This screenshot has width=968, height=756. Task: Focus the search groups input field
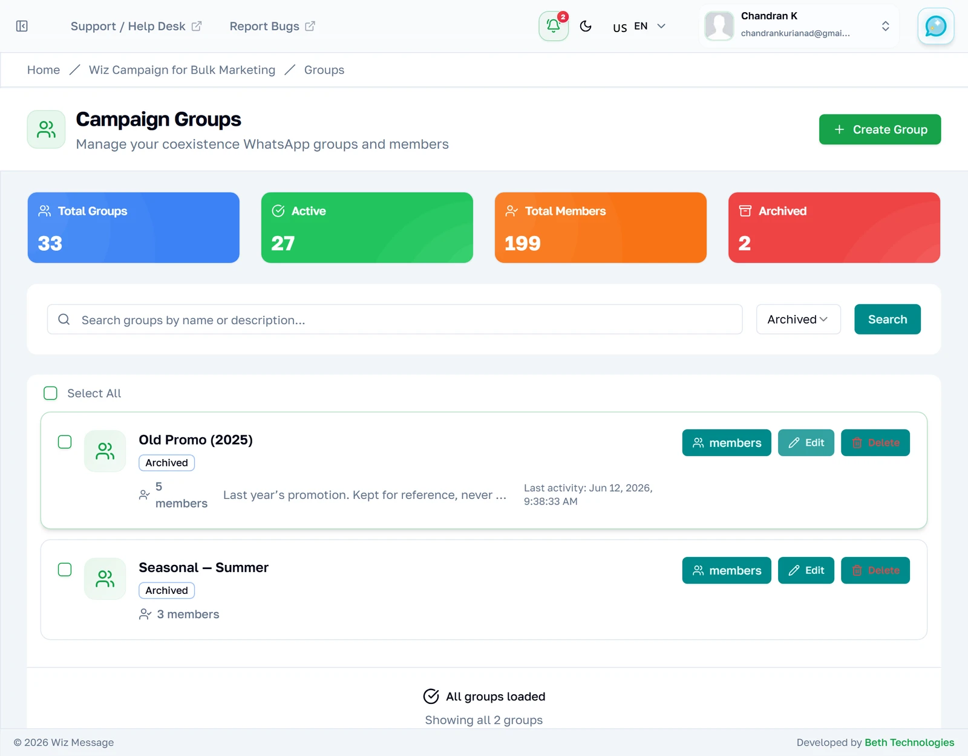pos(395,319)
